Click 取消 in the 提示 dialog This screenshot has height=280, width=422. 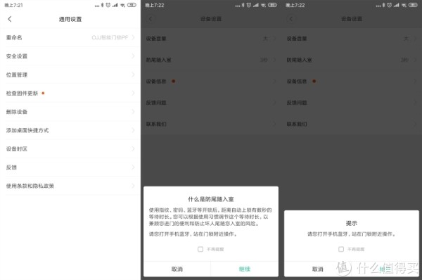coord(318,269)
